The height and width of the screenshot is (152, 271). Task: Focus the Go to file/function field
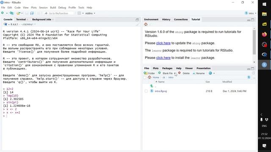pos(59,13)
